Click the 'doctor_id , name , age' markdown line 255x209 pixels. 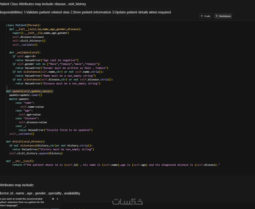click(40, 193)
